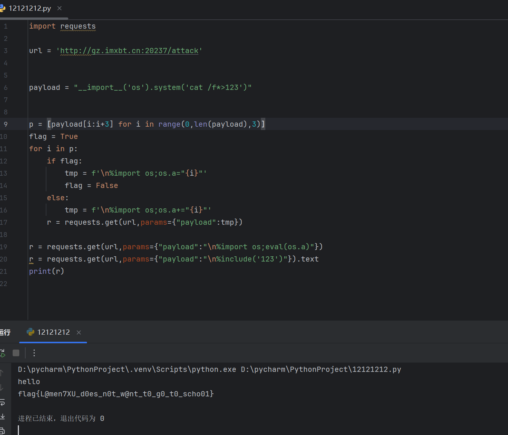Image resolution: width=508 pixels, height=435 pixels.
Task: Click the line containing include('123')
Action: 174,259
